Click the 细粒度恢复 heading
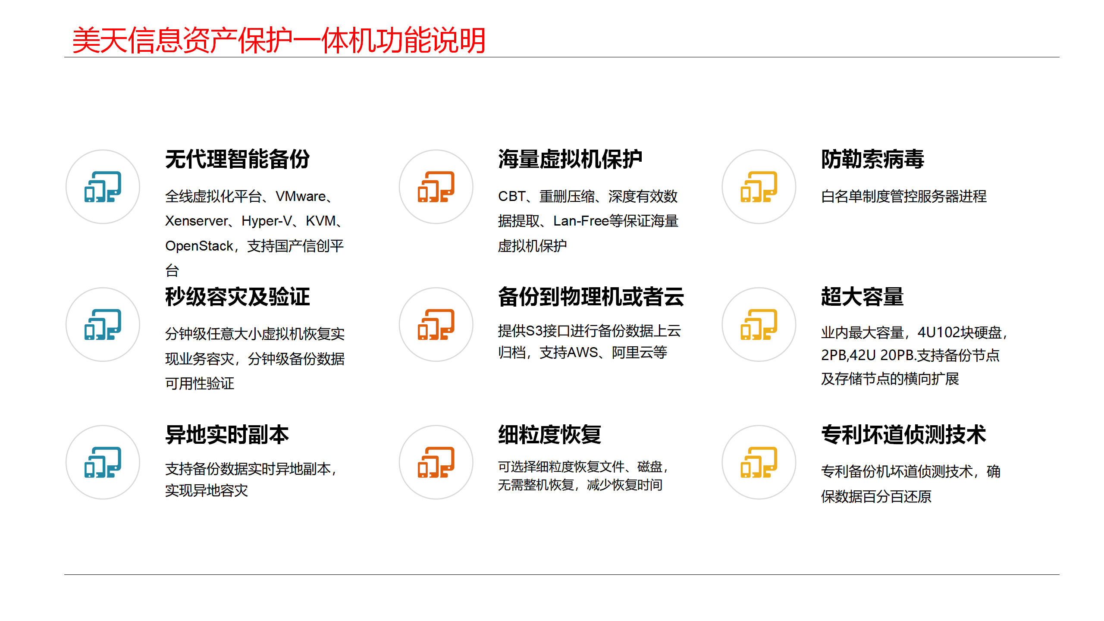The image size is (1104, 621). click(x=549, y=434)
